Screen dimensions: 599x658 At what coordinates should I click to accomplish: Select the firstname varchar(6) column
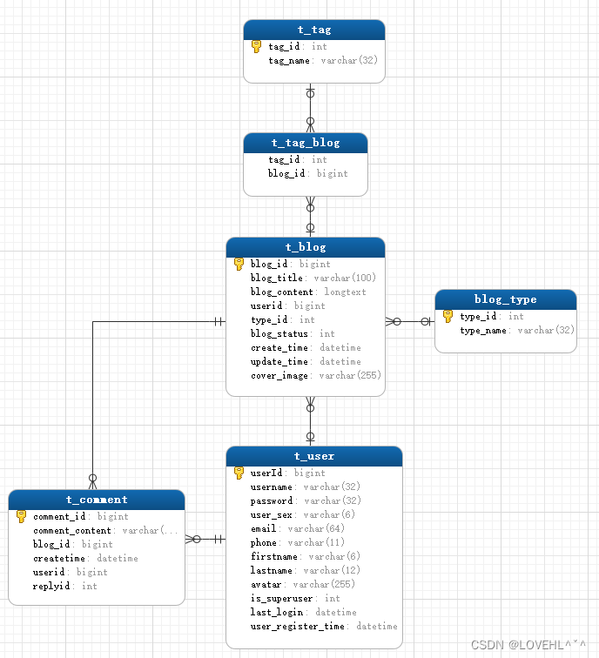coord(306,556)
